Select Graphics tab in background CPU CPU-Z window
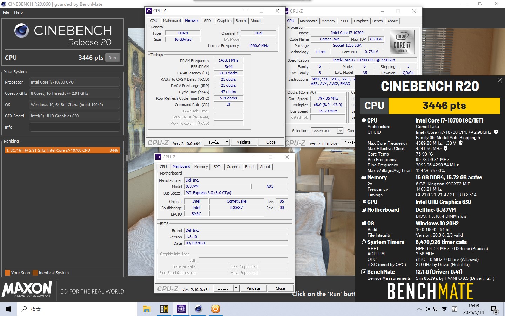The height and width of the screenshot is (316, 505). click(x=361, y=21)
